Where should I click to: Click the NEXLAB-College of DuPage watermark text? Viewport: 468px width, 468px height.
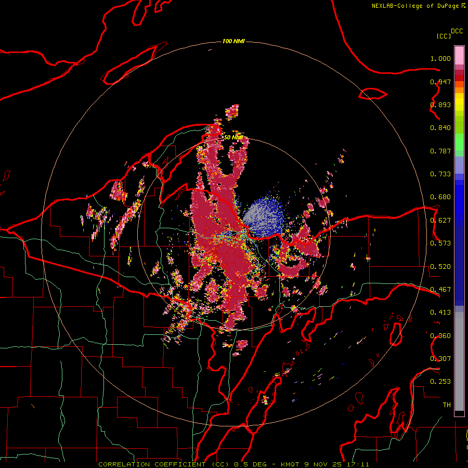click(418, 6)
